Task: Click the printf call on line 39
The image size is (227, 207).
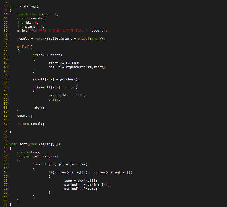Action: [x=62, y=31]
